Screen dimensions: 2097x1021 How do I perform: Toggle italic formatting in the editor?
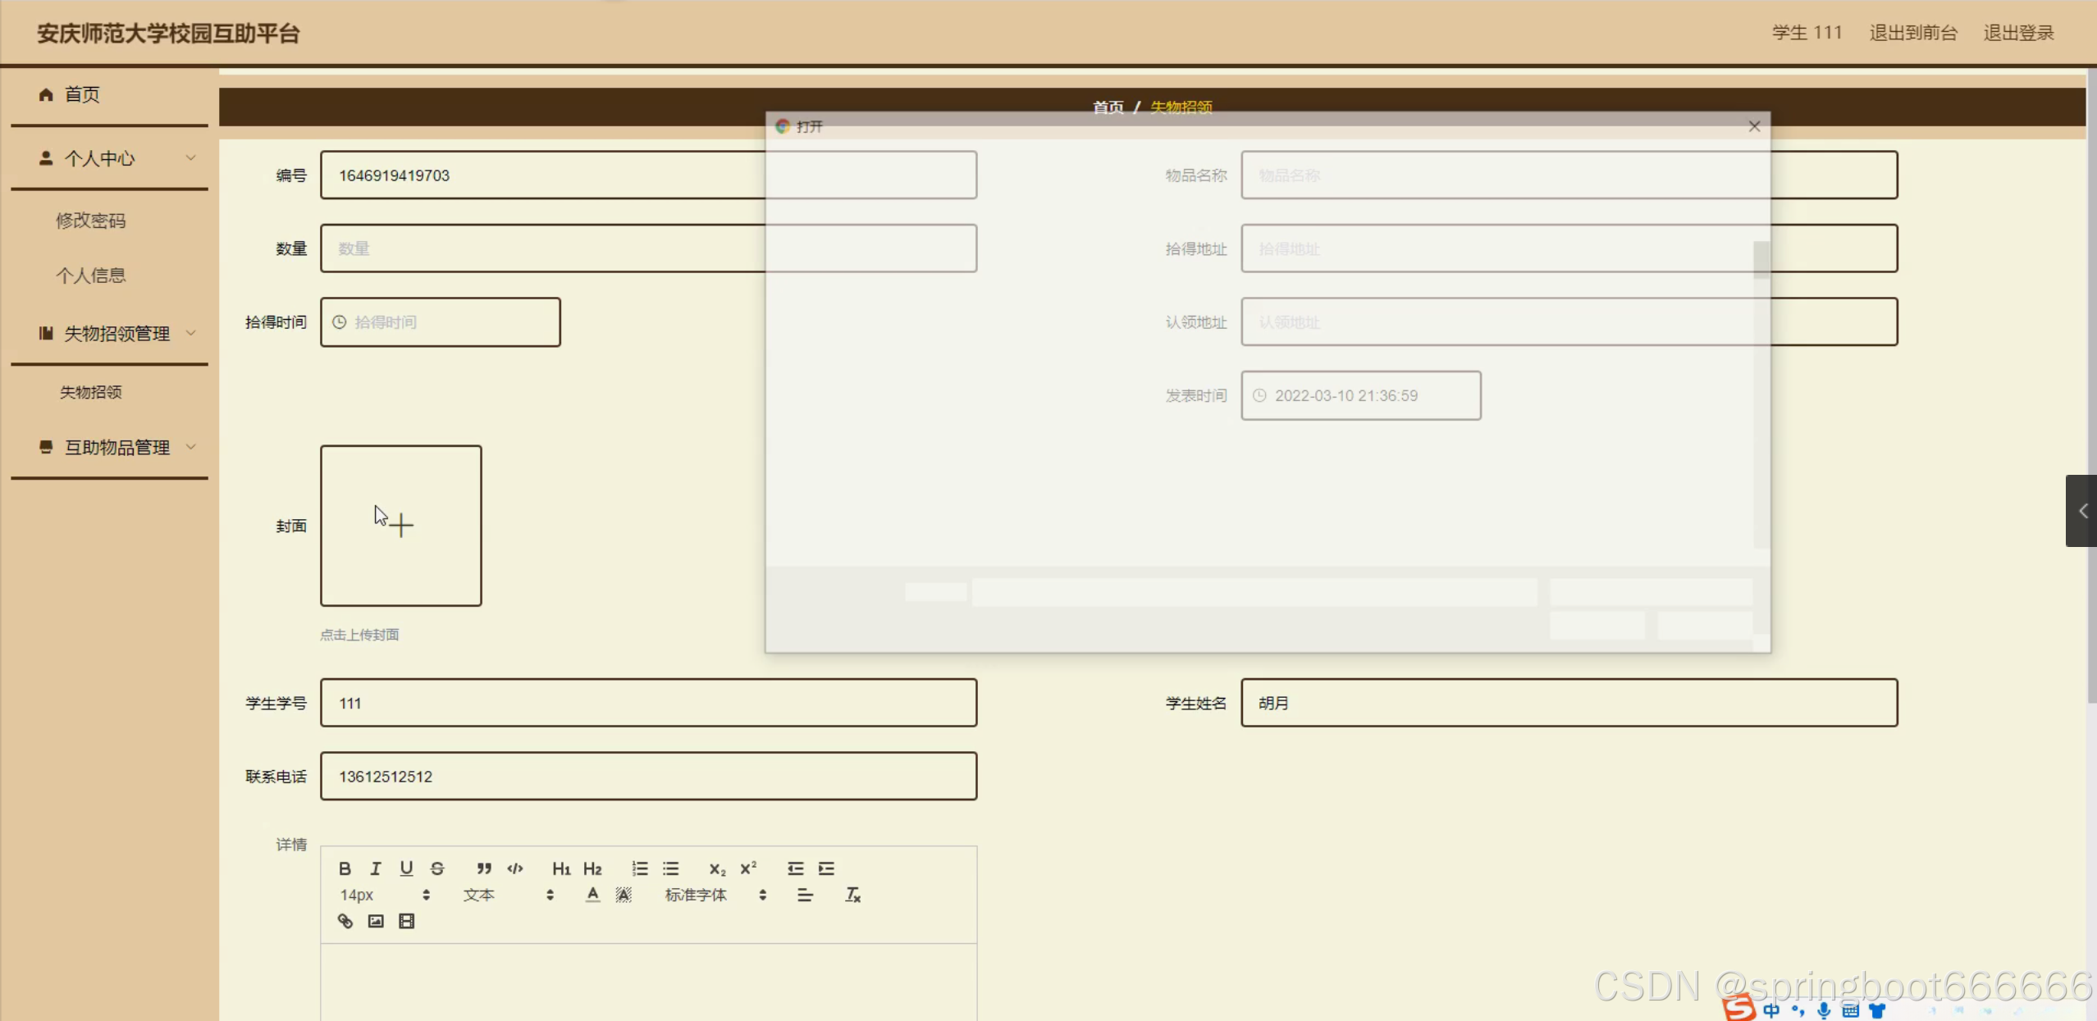[376, 868]
